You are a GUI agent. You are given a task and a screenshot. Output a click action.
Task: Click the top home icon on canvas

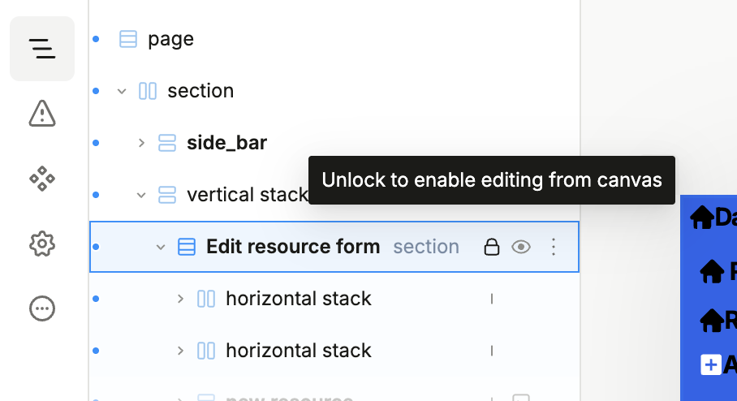[x=702, y=218]
